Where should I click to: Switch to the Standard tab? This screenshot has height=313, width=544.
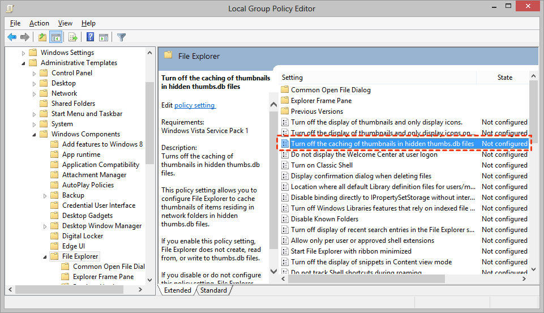[213, 290]
